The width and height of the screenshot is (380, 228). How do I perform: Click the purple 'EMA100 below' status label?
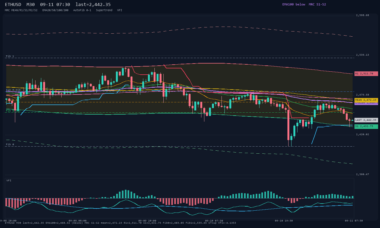(x=294, y=4)
